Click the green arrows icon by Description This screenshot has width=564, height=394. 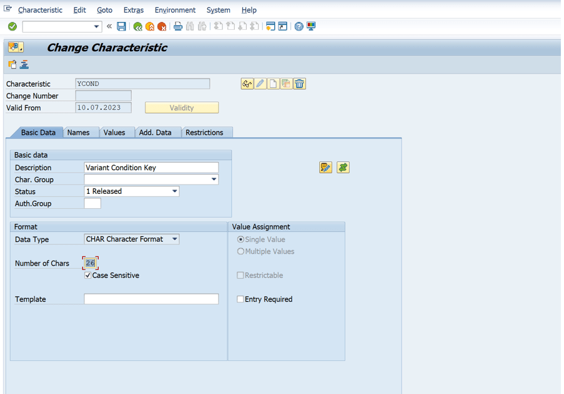click(343, 167)
